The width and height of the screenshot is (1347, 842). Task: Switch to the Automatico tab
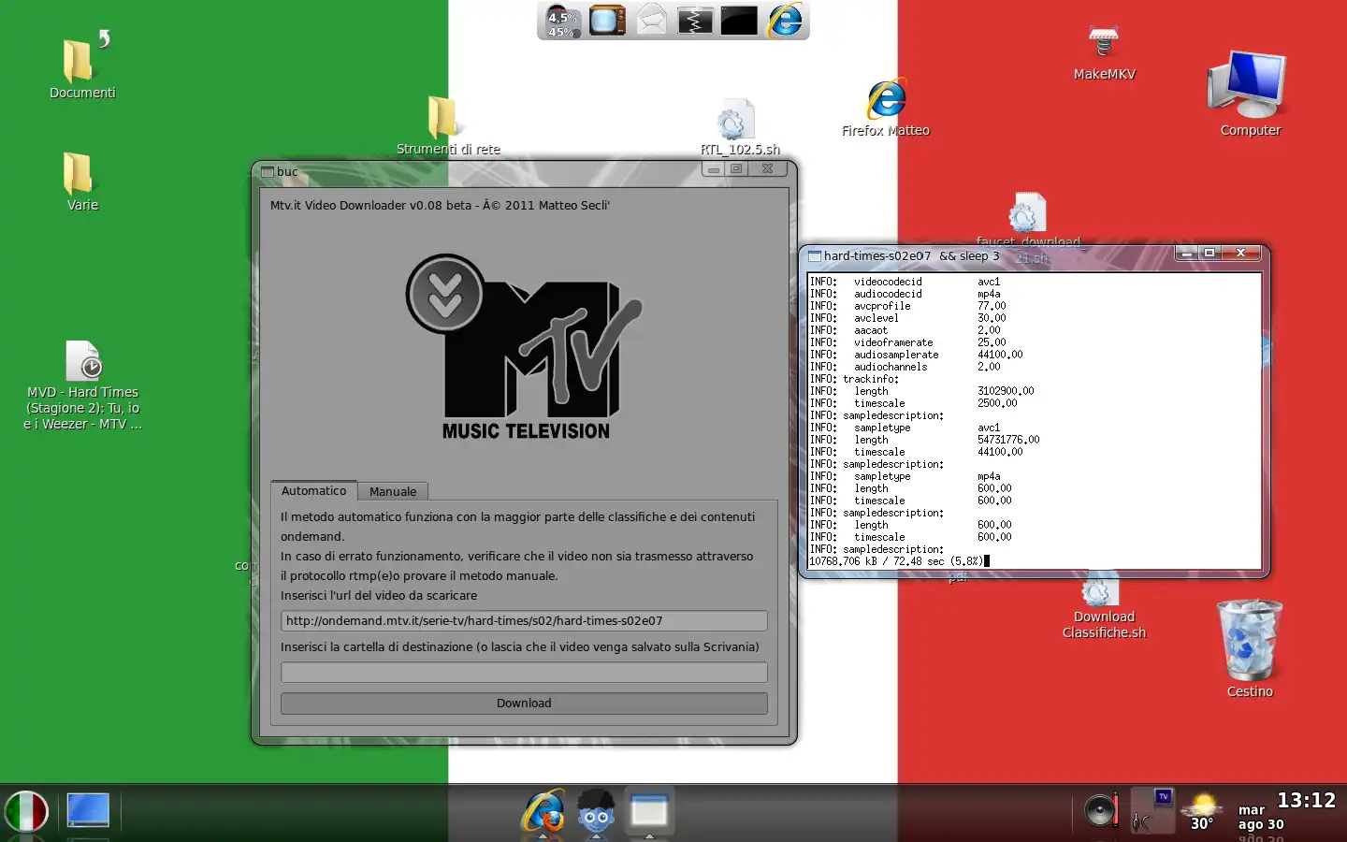coord(313,491)
